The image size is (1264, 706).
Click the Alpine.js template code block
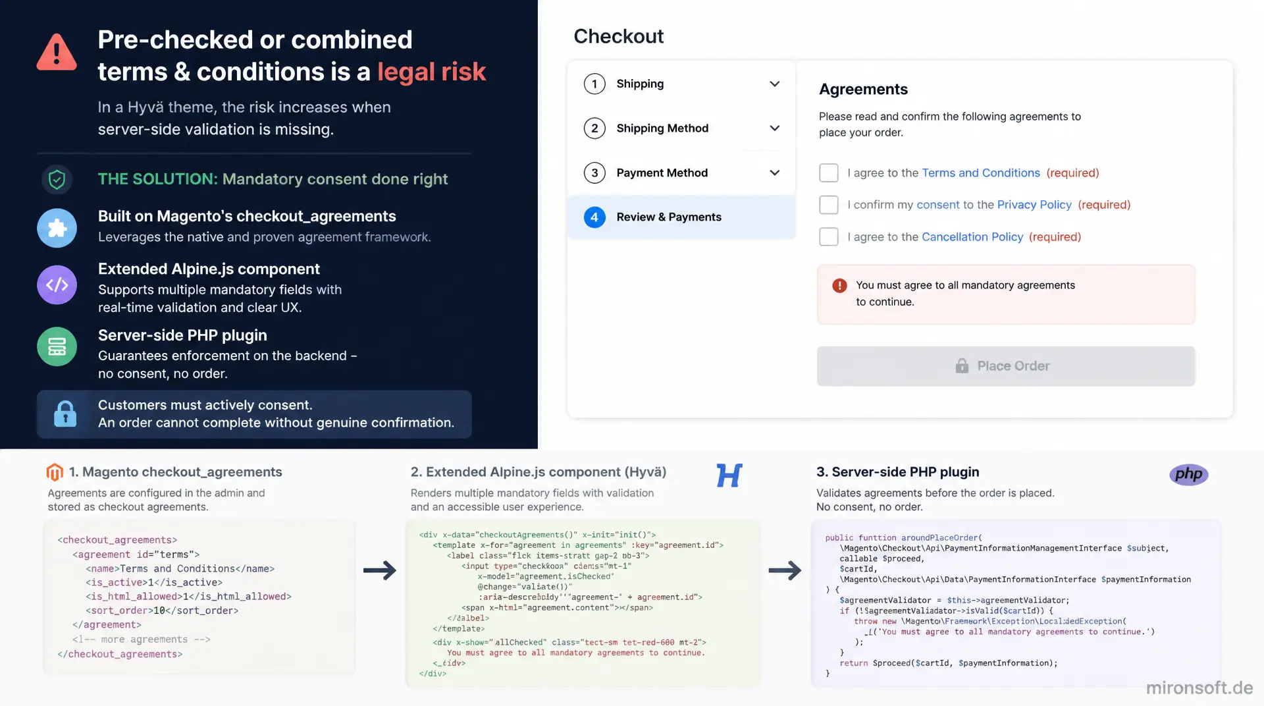point(583,603)
